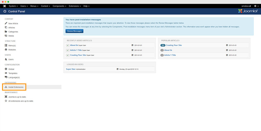Click the macOS green fullscreen window button
The image size is (261, 131).
[x=8, y=2]
